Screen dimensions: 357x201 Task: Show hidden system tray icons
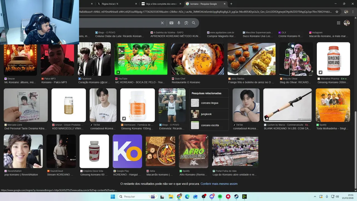click(x=315, y=197)
